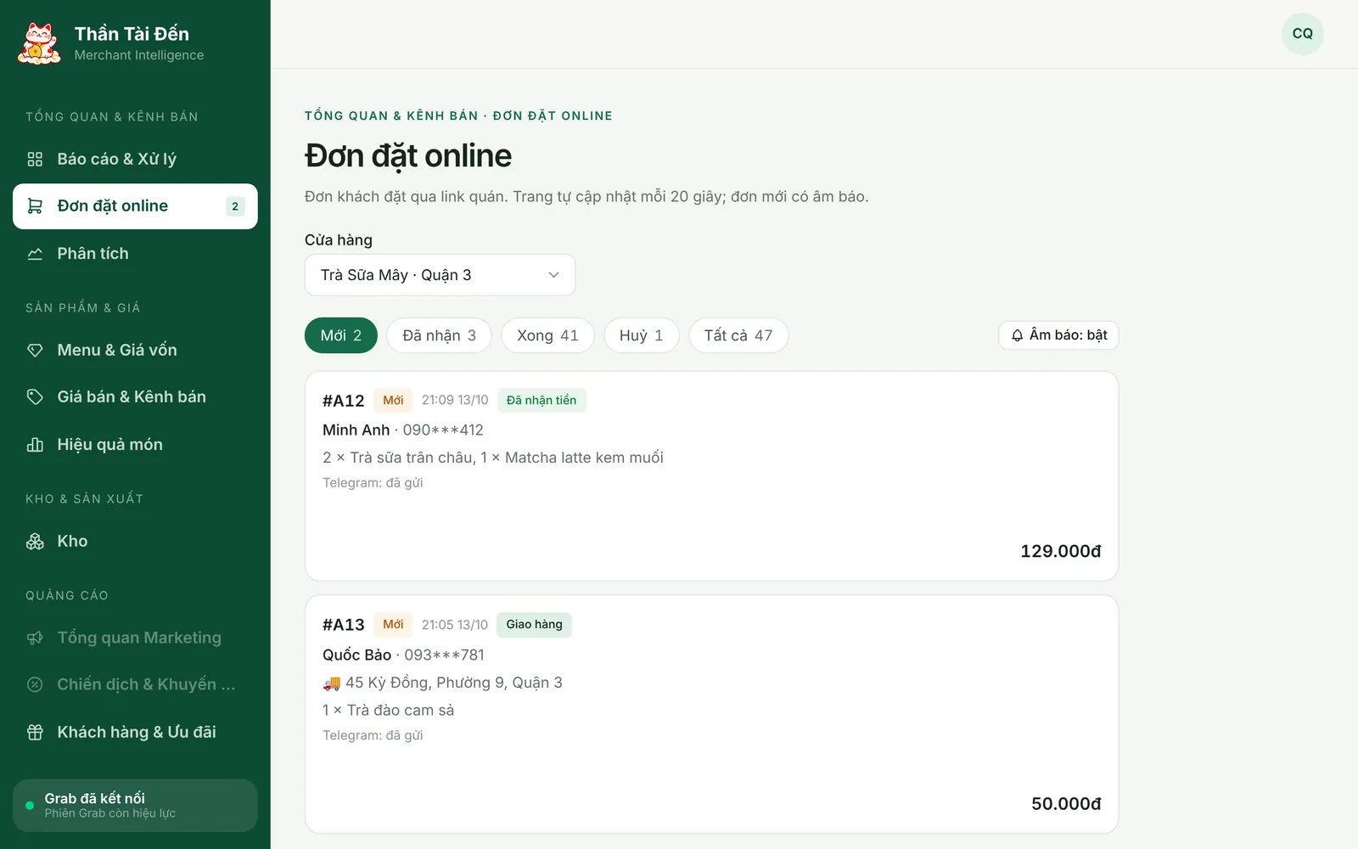Switch to the Xong 41 tab

click(x=547, y=335)
